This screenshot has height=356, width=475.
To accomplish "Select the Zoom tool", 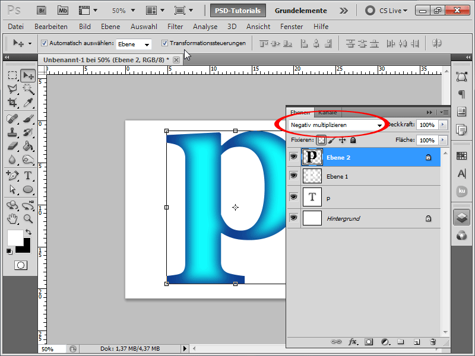I will pyautogui.click(x=28, y=218).
